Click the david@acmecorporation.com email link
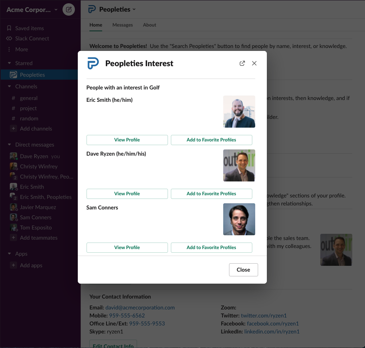365x348 pixels. (140, 308)
